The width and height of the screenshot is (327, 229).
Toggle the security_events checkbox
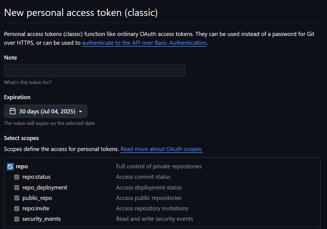(17, 219)
